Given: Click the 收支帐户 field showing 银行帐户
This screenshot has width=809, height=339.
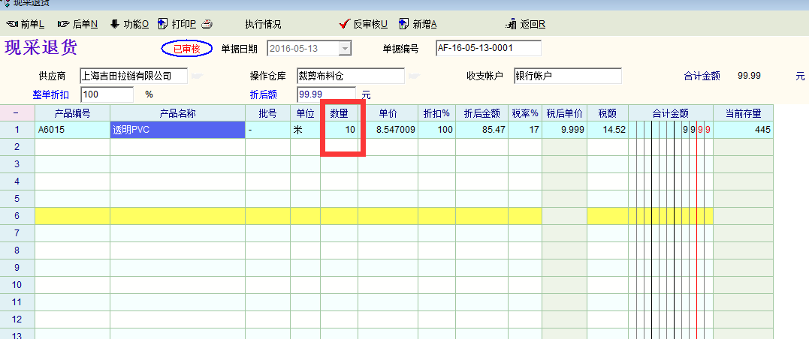Looking at the screenshot, I should 567,76.
